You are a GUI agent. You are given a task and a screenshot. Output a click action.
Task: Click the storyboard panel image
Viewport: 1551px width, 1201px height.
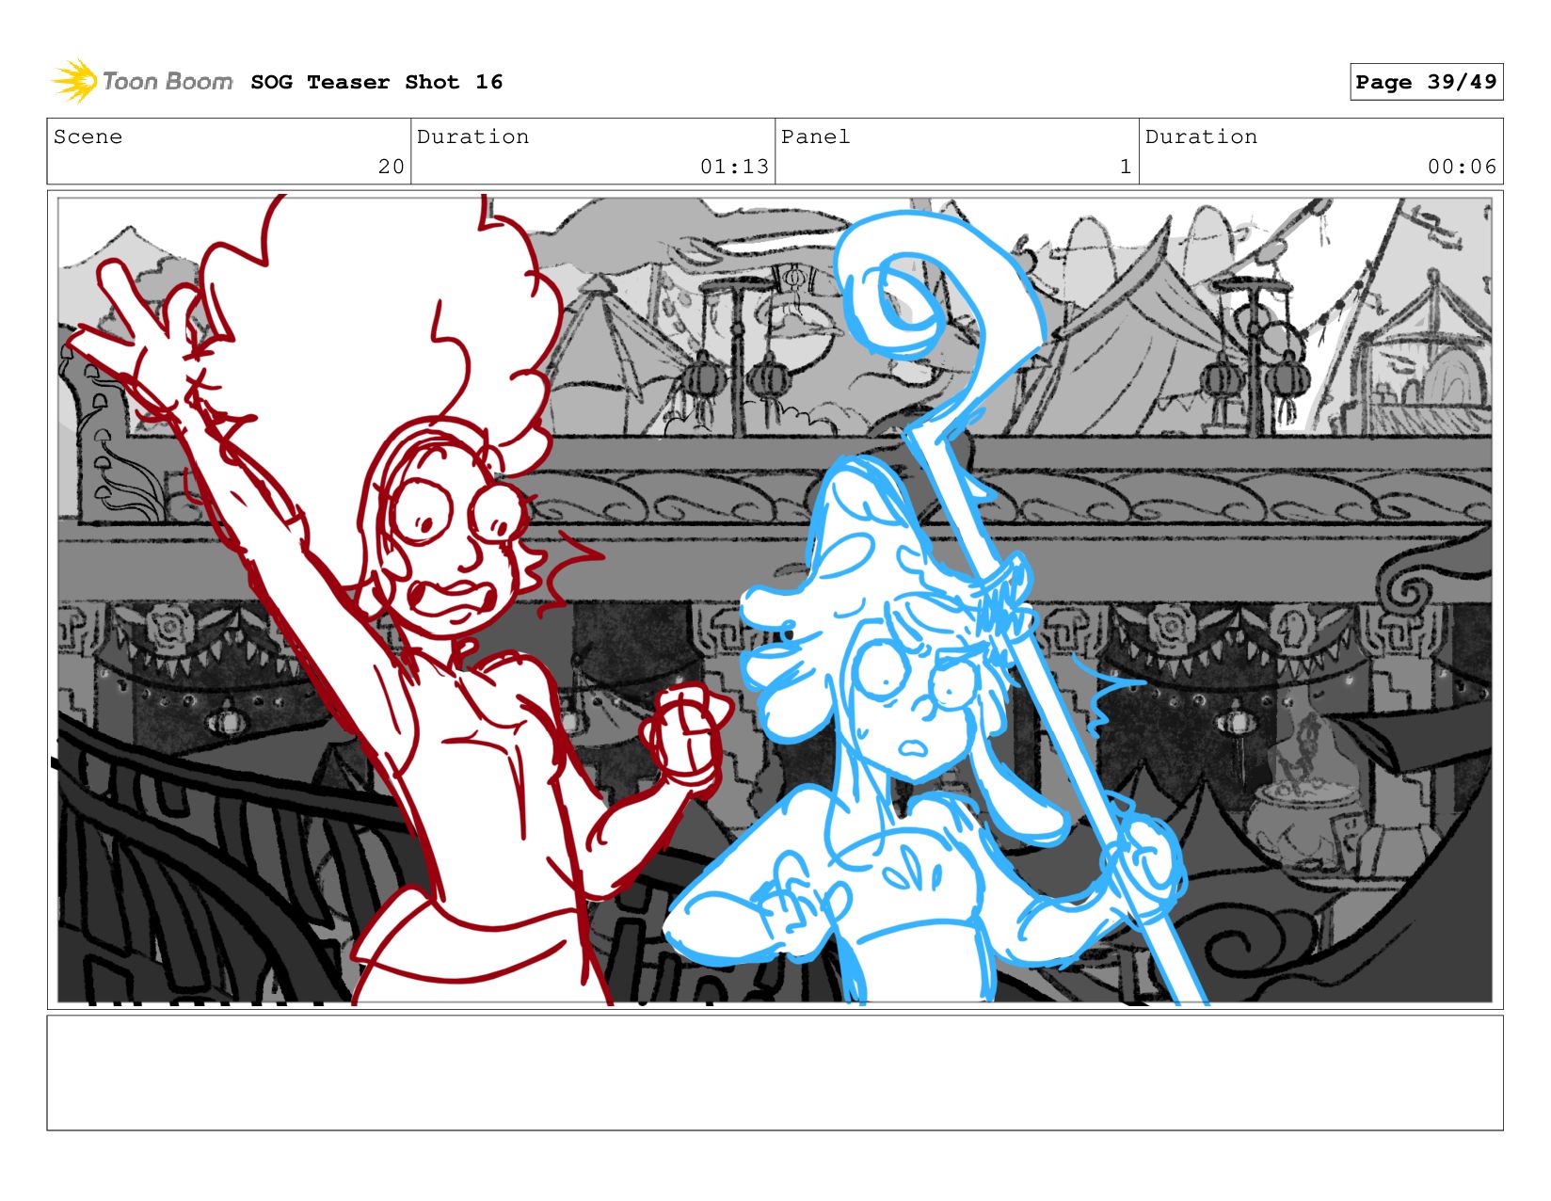tap(775, 600)
